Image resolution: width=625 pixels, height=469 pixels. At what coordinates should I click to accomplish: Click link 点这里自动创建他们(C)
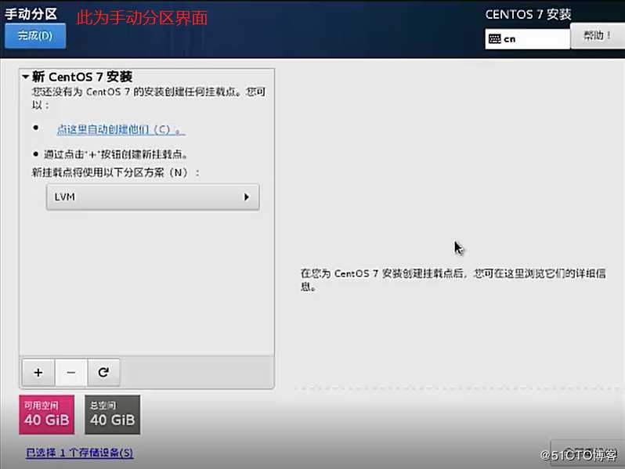(x=121, y=129)
